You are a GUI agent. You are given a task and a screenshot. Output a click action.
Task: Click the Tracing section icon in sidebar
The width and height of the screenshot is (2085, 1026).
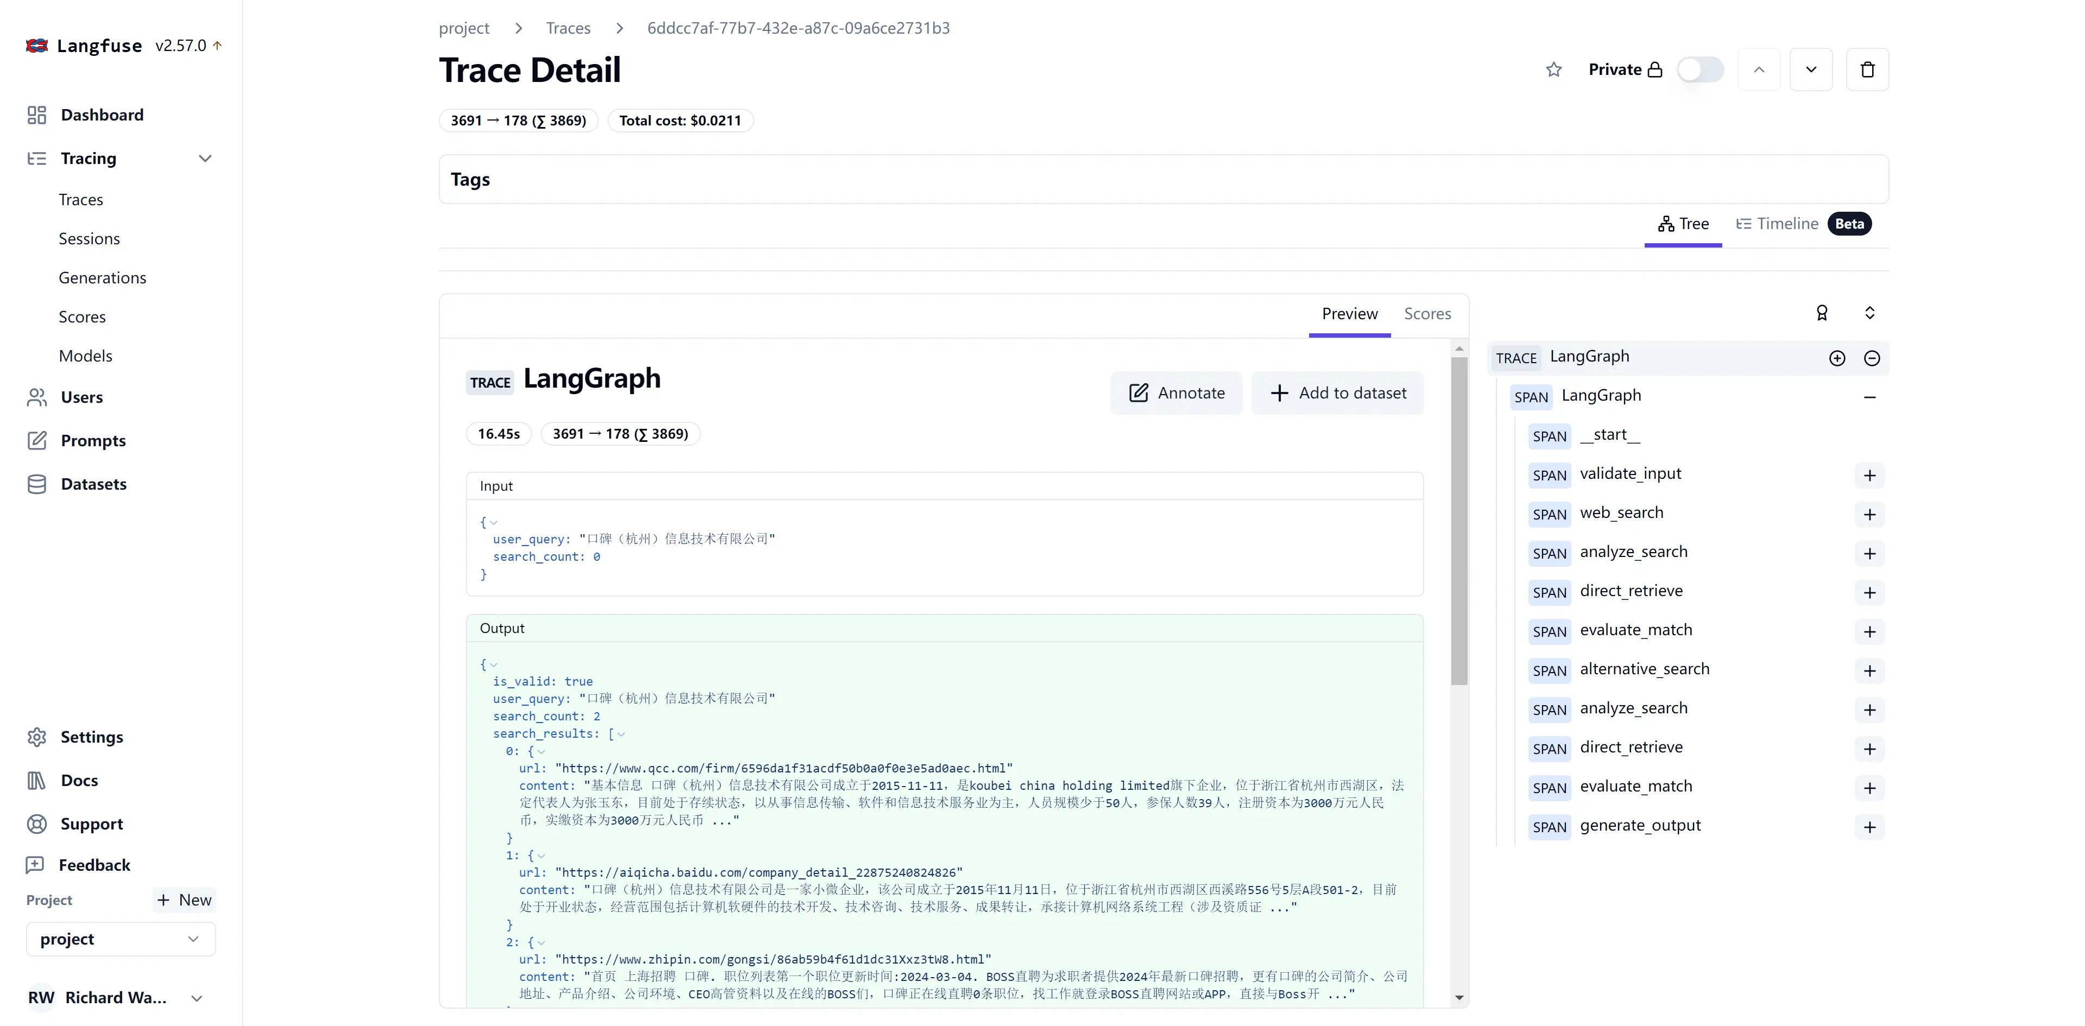point(36,158)
